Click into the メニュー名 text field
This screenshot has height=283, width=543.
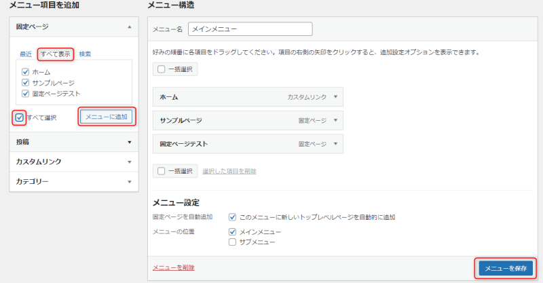(x=249, y=29)
